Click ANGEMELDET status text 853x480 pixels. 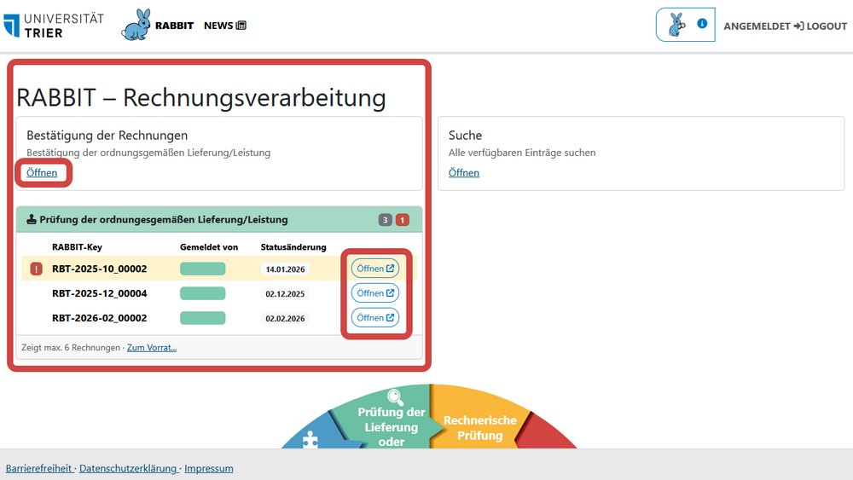tap(757, 26)
